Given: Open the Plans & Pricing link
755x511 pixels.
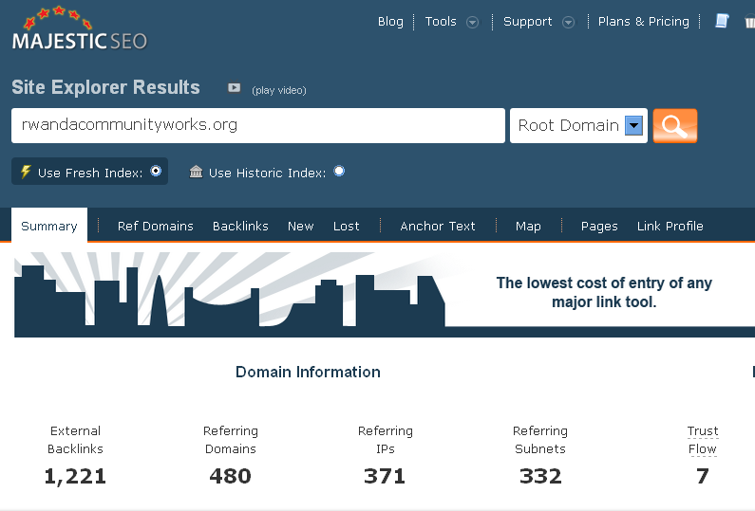Looking at the screenshot, I should pos(643,21).
